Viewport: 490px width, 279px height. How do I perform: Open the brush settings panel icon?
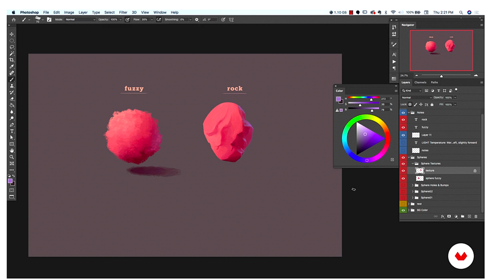coord(49,19)
